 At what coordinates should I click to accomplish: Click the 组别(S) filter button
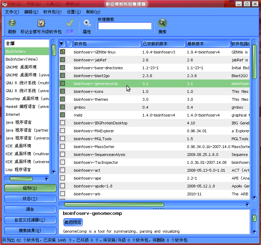[30, 188]
